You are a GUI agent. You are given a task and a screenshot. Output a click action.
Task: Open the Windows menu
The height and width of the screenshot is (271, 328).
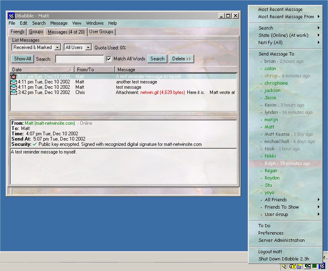point(95,23)
